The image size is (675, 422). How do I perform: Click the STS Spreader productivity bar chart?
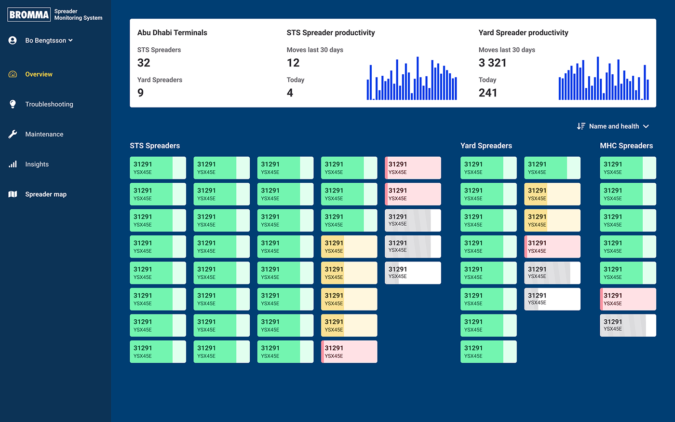[x=412, y=78]
